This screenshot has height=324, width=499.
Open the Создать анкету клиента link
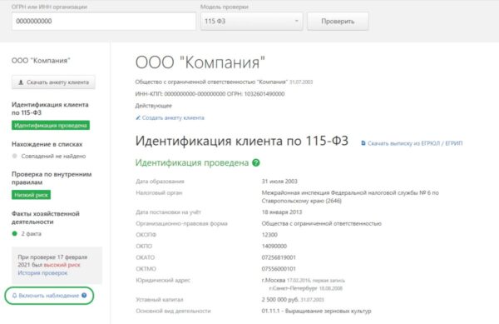click(173, 117)
